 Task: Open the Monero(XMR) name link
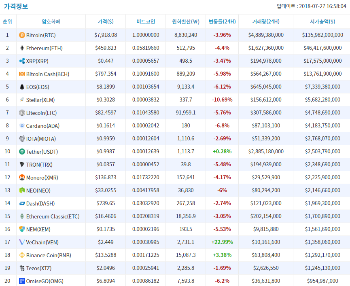(42, 178)
